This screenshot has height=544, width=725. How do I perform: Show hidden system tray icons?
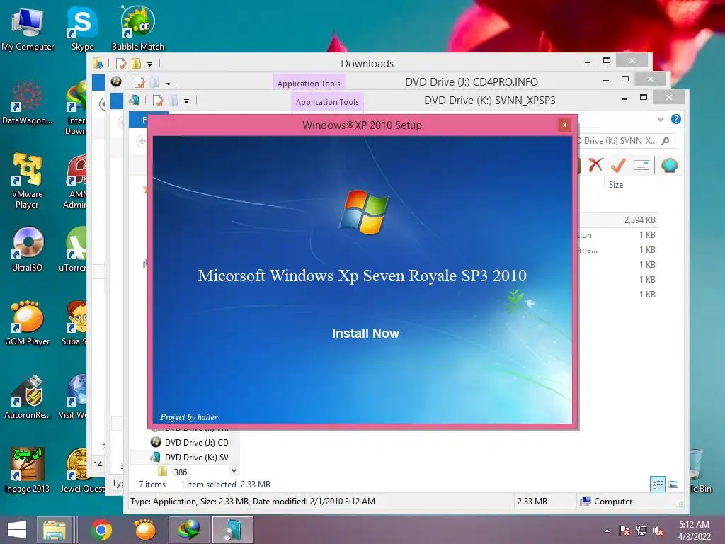pos(607,531)
